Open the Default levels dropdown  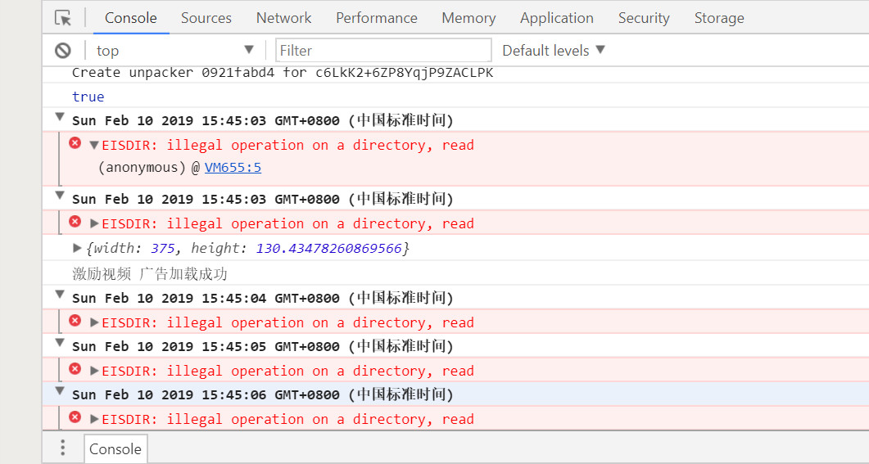(554, 51)
